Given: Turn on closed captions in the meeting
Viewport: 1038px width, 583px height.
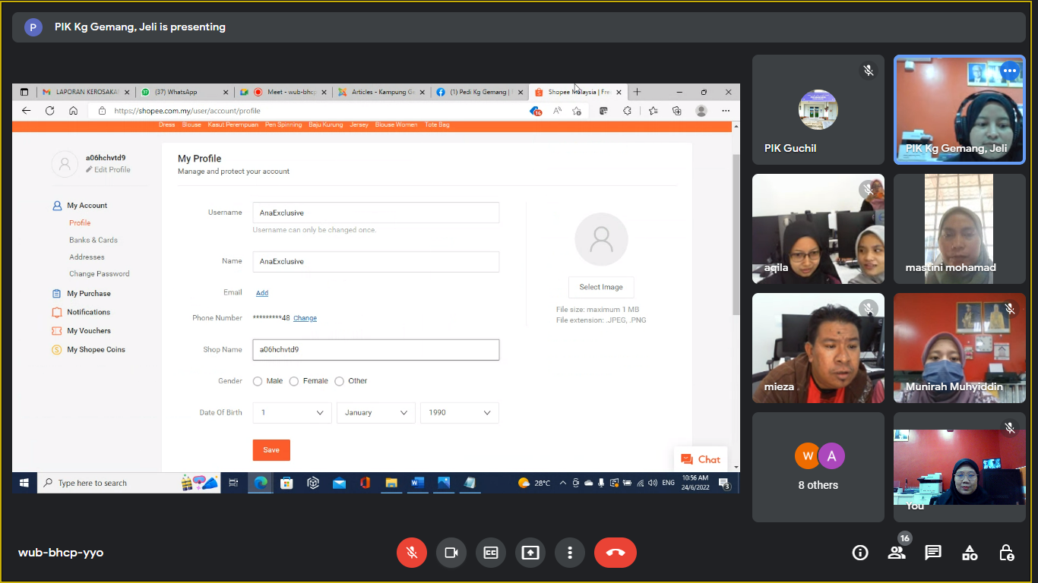Looking at the screenshot, I should click(x=491, y=553).
